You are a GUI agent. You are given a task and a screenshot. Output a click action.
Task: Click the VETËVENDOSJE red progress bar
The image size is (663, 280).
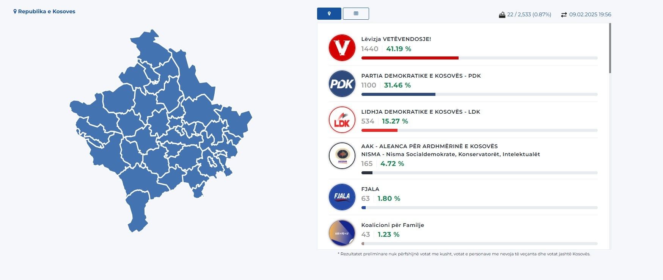click(410, 58)
